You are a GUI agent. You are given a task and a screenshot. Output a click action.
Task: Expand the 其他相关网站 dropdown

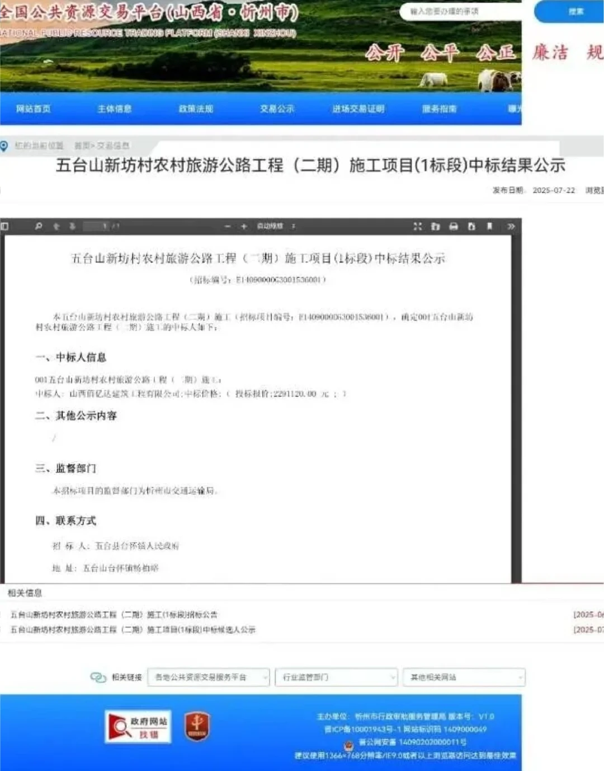point(464,677)
